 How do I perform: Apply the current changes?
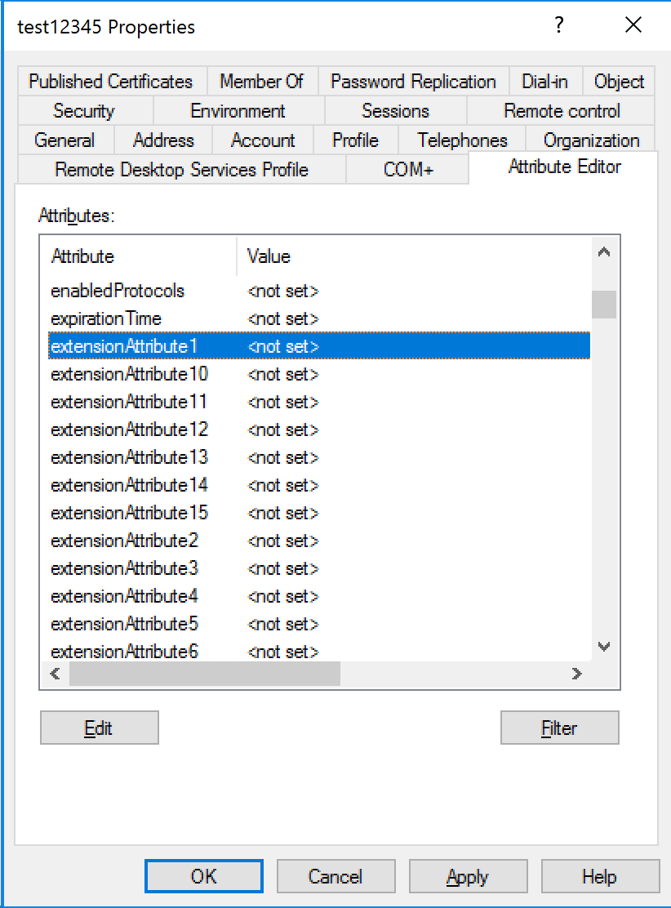tap(468, 875)
